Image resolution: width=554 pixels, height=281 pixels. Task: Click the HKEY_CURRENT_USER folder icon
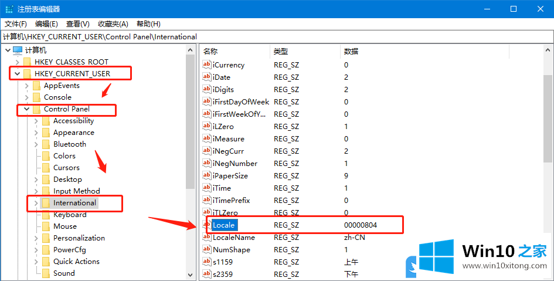point(27,74)
